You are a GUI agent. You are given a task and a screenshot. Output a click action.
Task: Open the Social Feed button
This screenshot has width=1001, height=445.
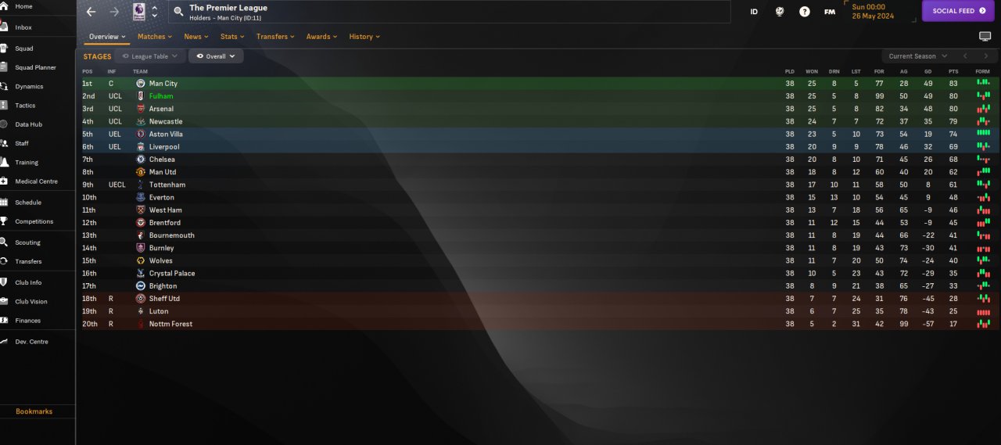959,11
